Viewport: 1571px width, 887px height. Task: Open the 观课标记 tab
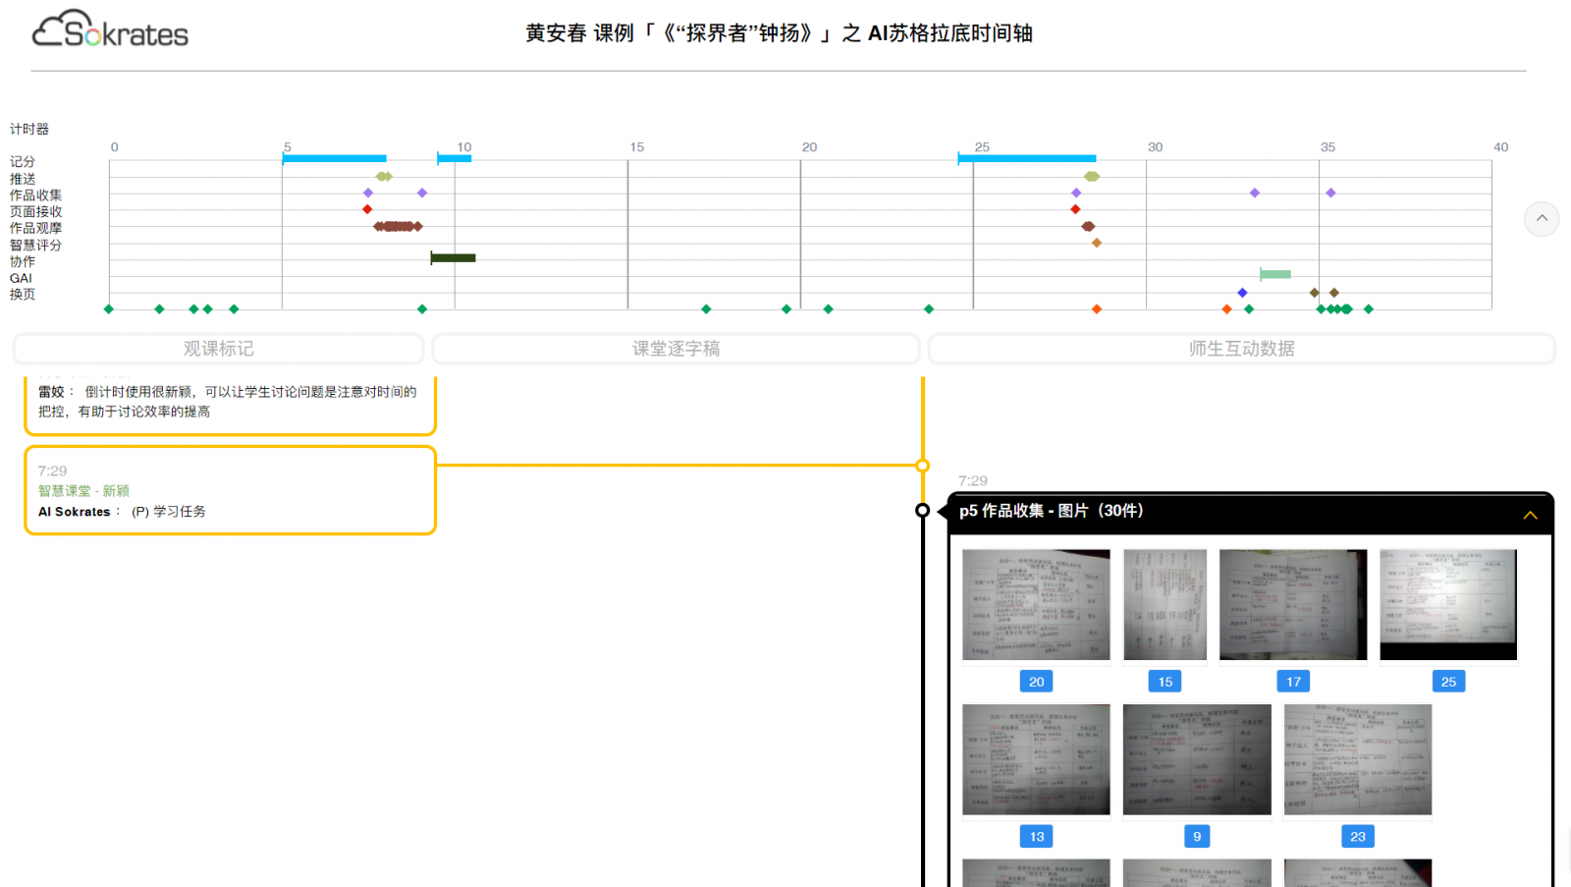[218, 349]
